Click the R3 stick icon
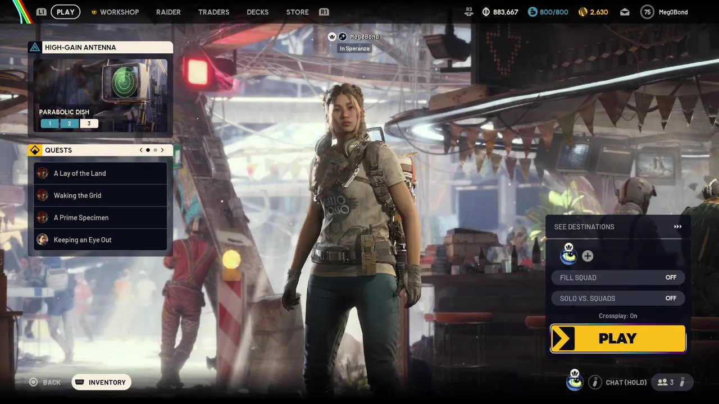The image size is (719, 404). click(x=468, y=12)
